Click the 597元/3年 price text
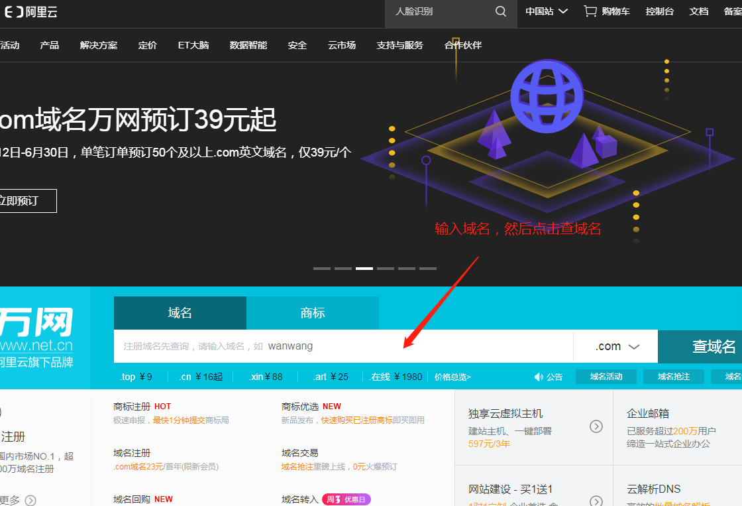 click(490, 444)
